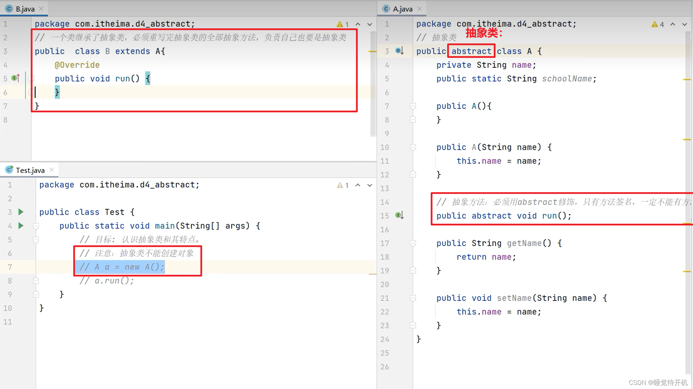Click the 'public abstract void run();' line

pyautogui.click(x=504, y=216)
